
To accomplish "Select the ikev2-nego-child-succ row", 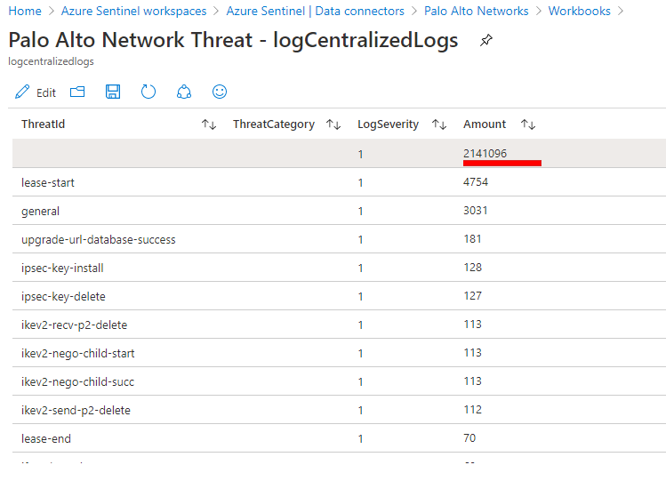I will (x=339, y=381).
